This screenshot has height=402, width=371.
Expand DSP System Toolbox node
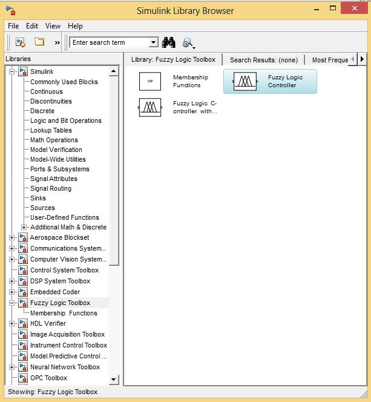tap(11, 282)
